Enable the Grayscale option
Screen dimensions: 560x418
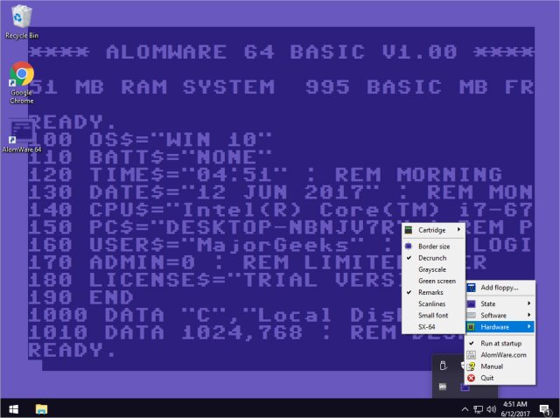[x=433, y=269]
